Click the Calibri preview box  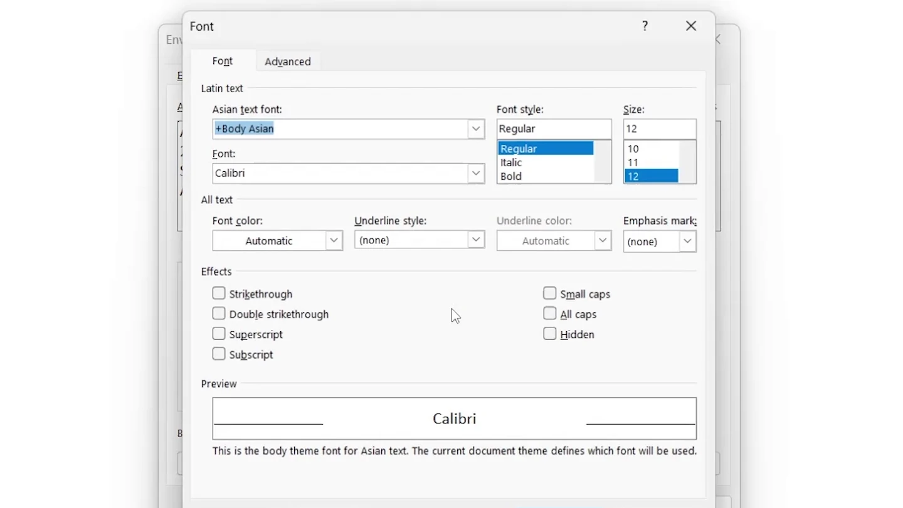[x=454, y=418]
